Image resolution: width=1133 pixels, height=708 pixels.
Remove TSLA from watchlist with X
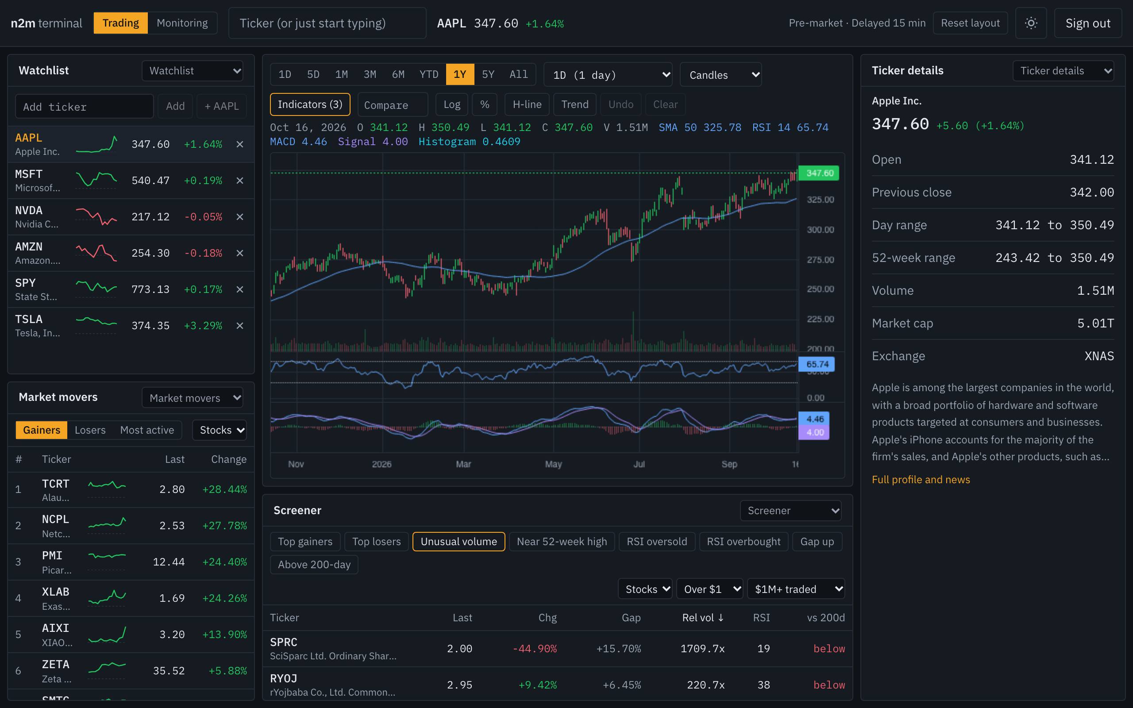pyautogui.click(x=240, y=325)
